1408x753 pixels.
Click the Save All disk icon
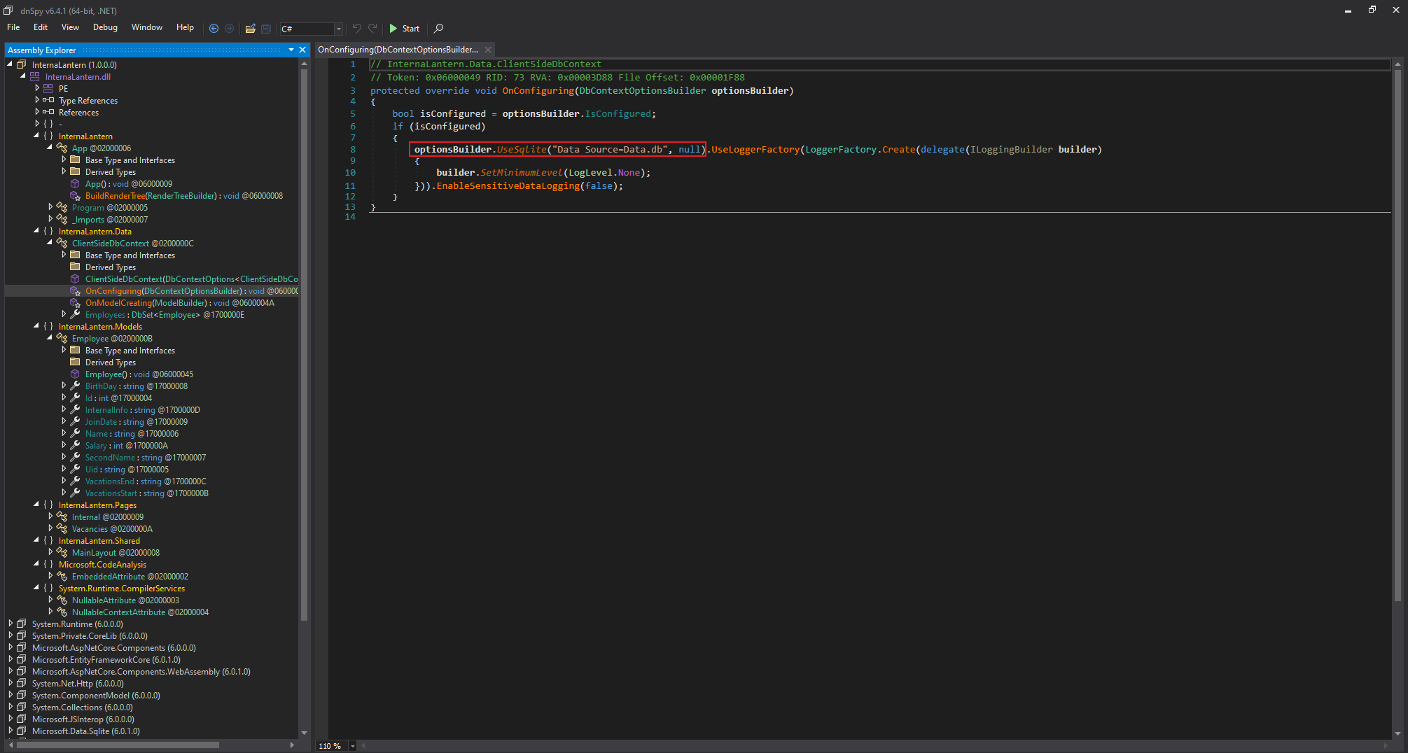click(266, 29)
